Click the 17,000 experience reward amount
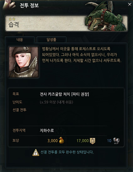 coord(83,141)
